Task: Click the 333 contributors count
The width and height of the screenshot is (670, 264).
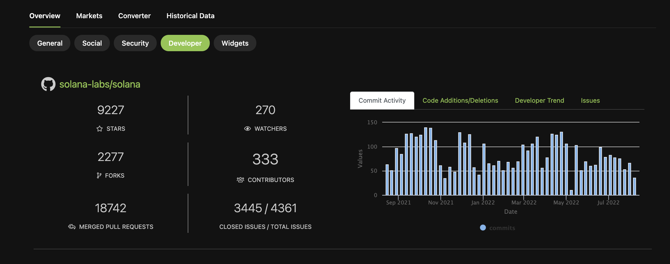Action: tap(265, 159)
